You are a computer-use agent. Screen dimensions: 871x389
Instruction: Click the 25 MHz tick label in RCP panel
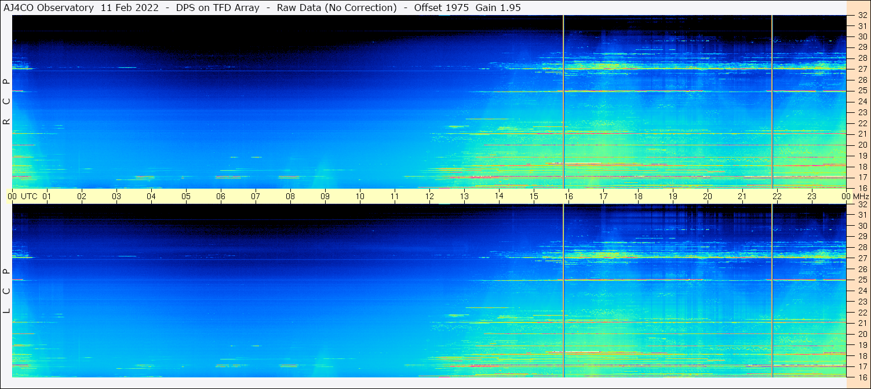(x=862, y=91)
